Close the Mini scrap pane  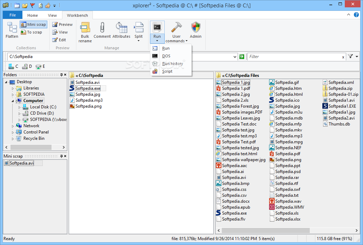[x=65, y=156]
